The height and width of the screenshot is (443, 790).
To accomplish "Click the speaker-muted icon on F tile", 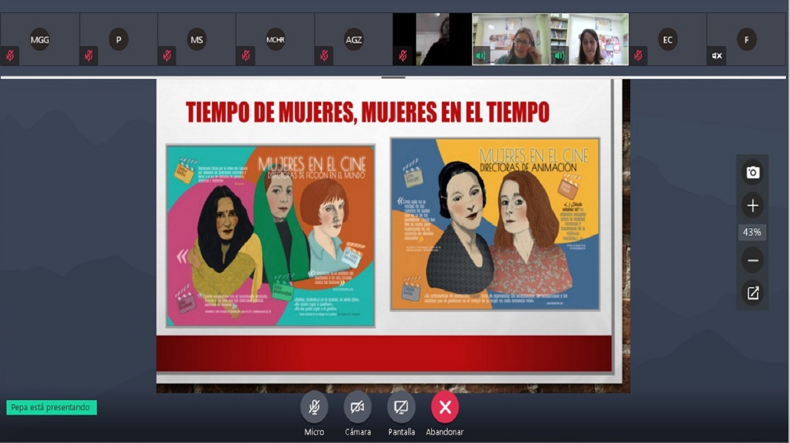I will pyautogui.click(x=717, y=56).
